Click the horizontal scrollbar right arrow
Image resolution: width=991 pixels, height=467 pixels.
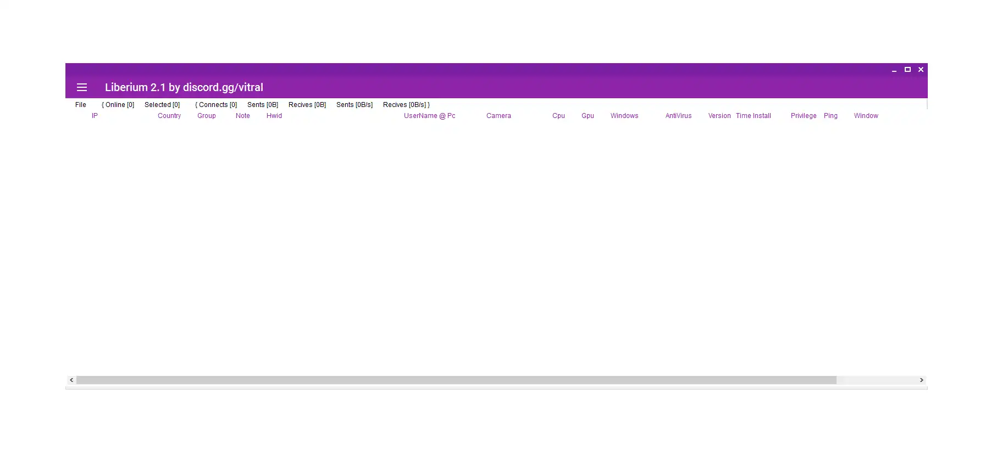click(x=922, y=380)
